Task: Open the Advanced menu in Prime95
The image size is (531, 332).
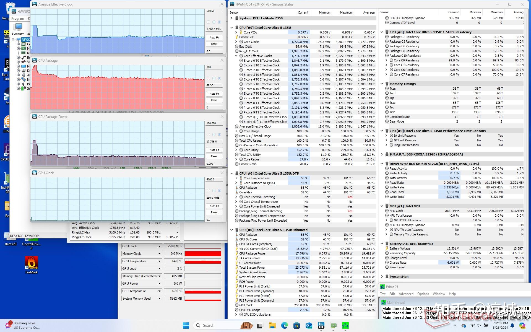Action: 406,294
